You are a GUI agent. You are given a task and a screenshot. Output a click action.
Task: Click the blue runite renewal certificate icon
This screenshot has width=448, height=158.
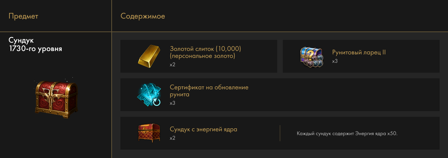coord(149,95)
